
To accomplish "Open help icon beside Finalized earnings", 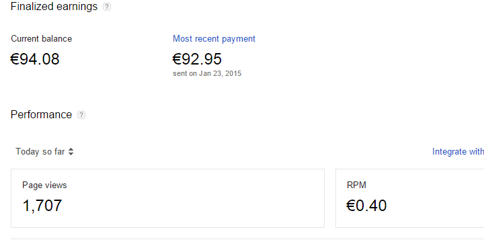I will click(x=107, y=7).
